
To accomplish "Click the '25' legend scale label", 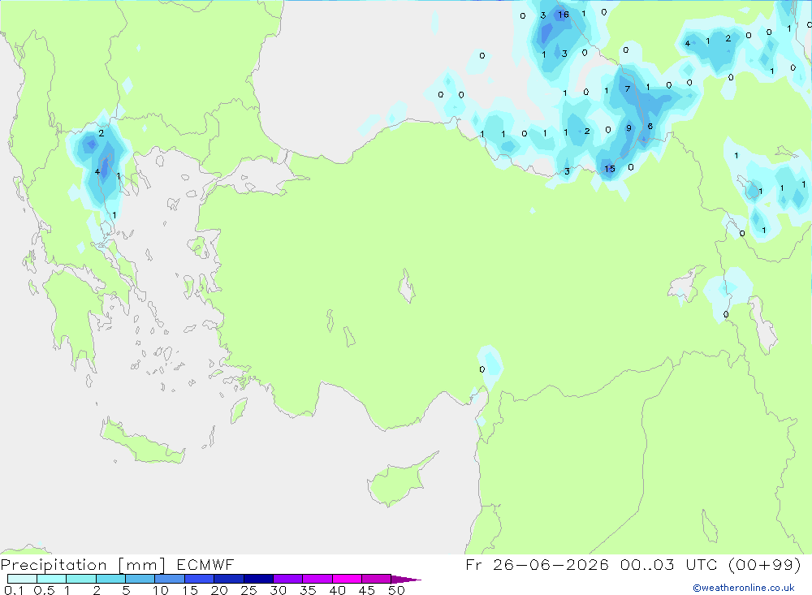I will tap(248, 590).
